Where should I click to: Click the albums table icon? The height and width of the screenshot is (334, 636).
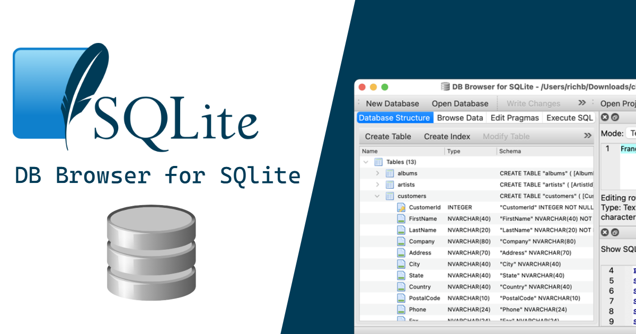[390, 173]
